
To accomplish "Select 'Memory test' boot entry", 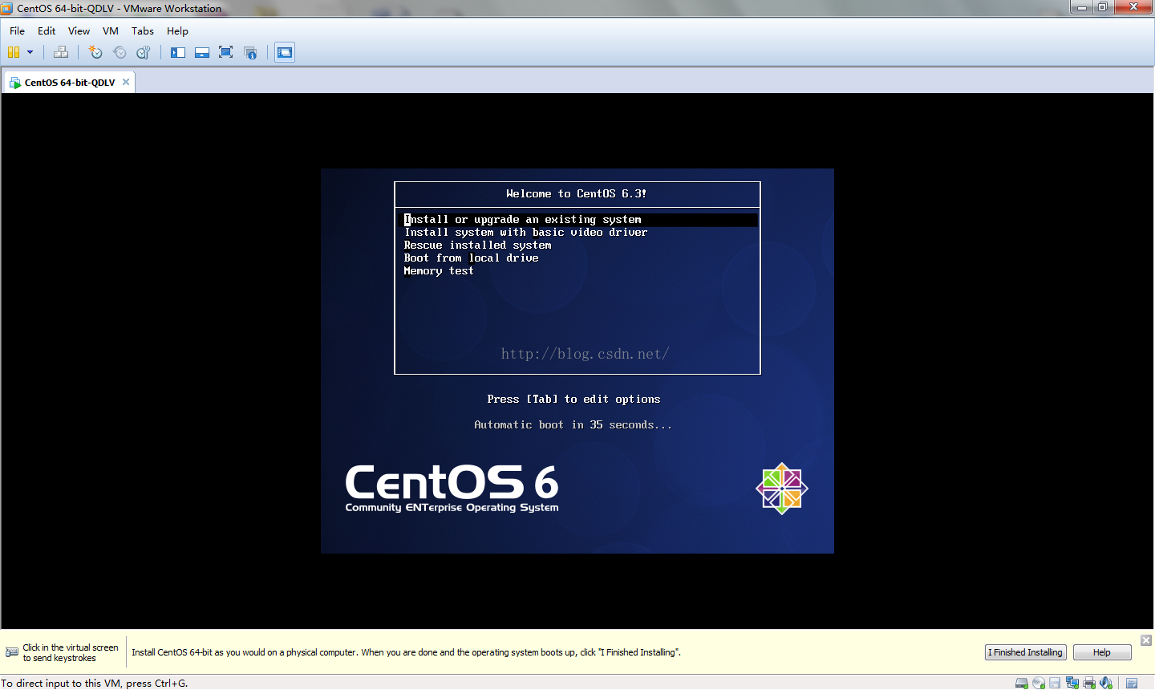I will click(x=439, y=270).
